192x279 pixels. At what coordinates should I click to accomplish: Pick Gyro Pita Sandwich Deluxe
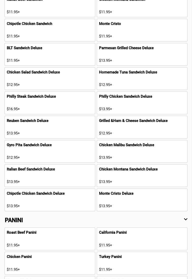coord(50,151)
